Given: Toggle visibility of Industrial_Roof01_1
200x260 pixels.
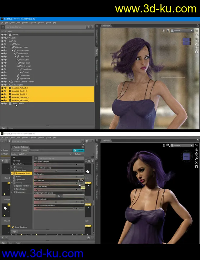Looking at the screenshot, I should [2, 91].
